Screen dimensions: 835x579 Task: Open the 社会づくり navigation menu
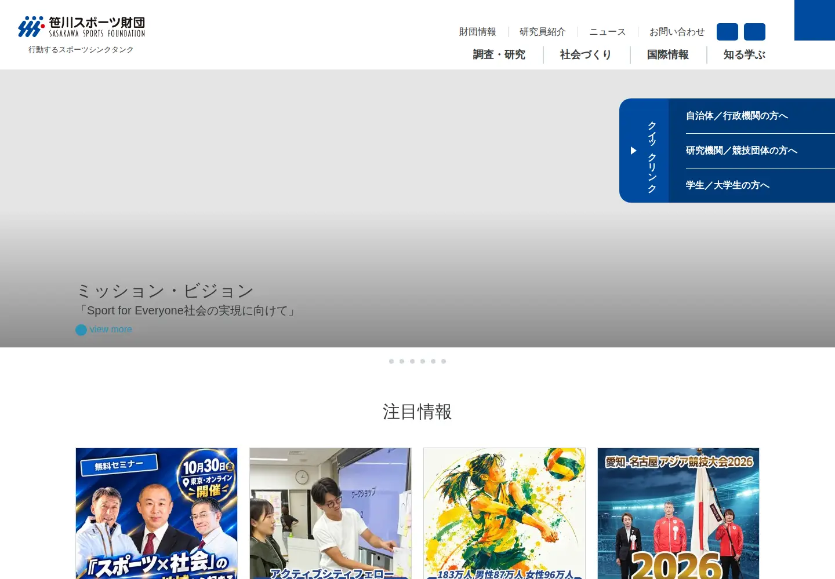[586, 54]
